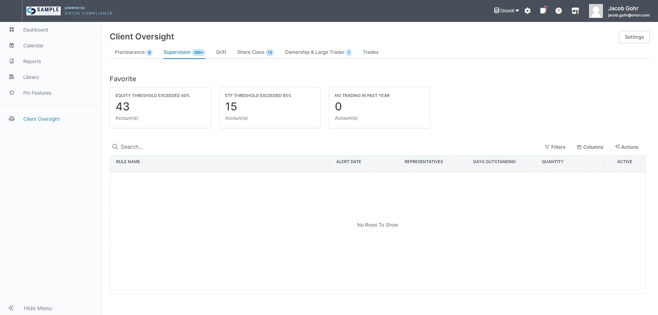Switch to the Trades tab
The height and width of the screenshot is (315, 658).
click(370, 52)
